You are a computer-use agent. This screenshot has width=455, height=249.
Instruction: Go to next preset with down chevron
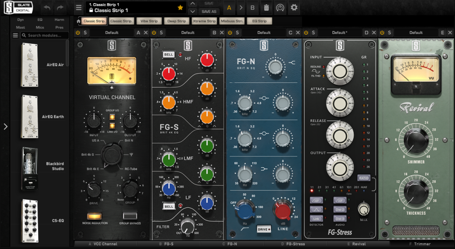(192, 12)
